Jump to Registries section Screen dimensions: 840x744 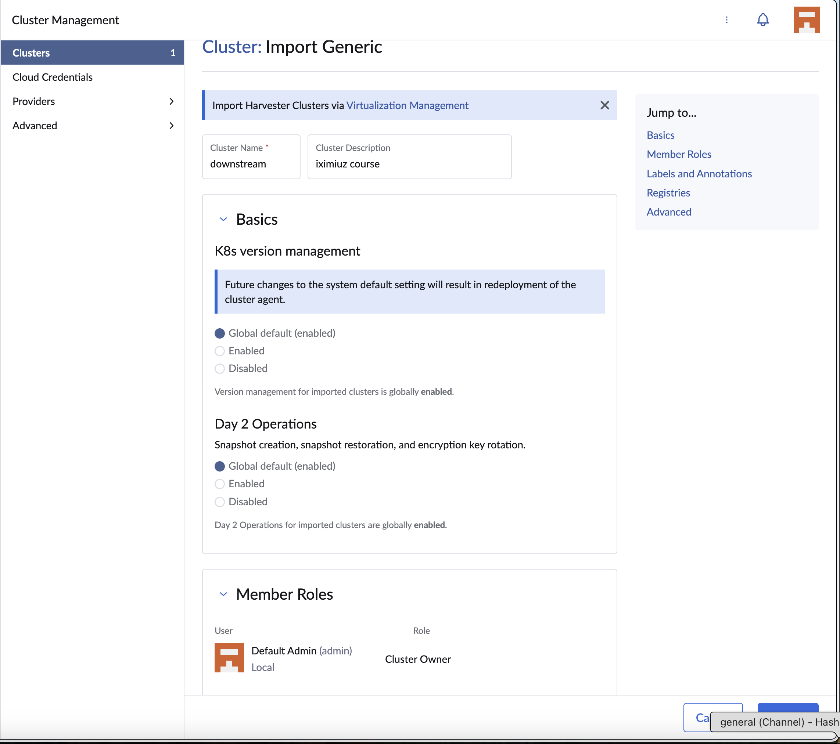click(668, 193)
